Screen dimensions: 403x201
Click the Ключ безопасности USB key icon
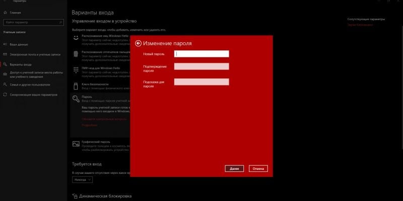click(76, 84)
